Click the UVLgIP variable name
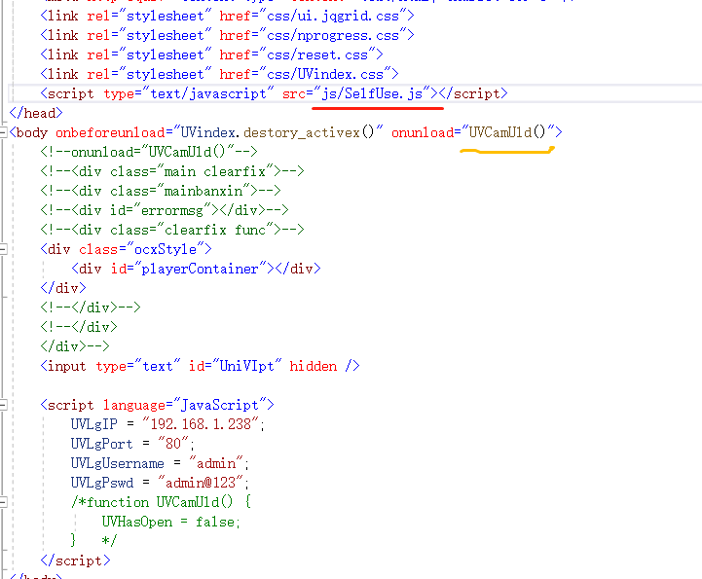 click(x=94, y=424)
